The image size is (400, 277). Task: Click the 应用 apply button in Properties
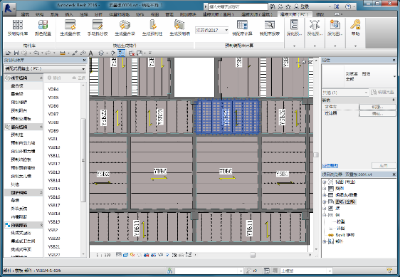pyautogui.click(x=384, y=166)
